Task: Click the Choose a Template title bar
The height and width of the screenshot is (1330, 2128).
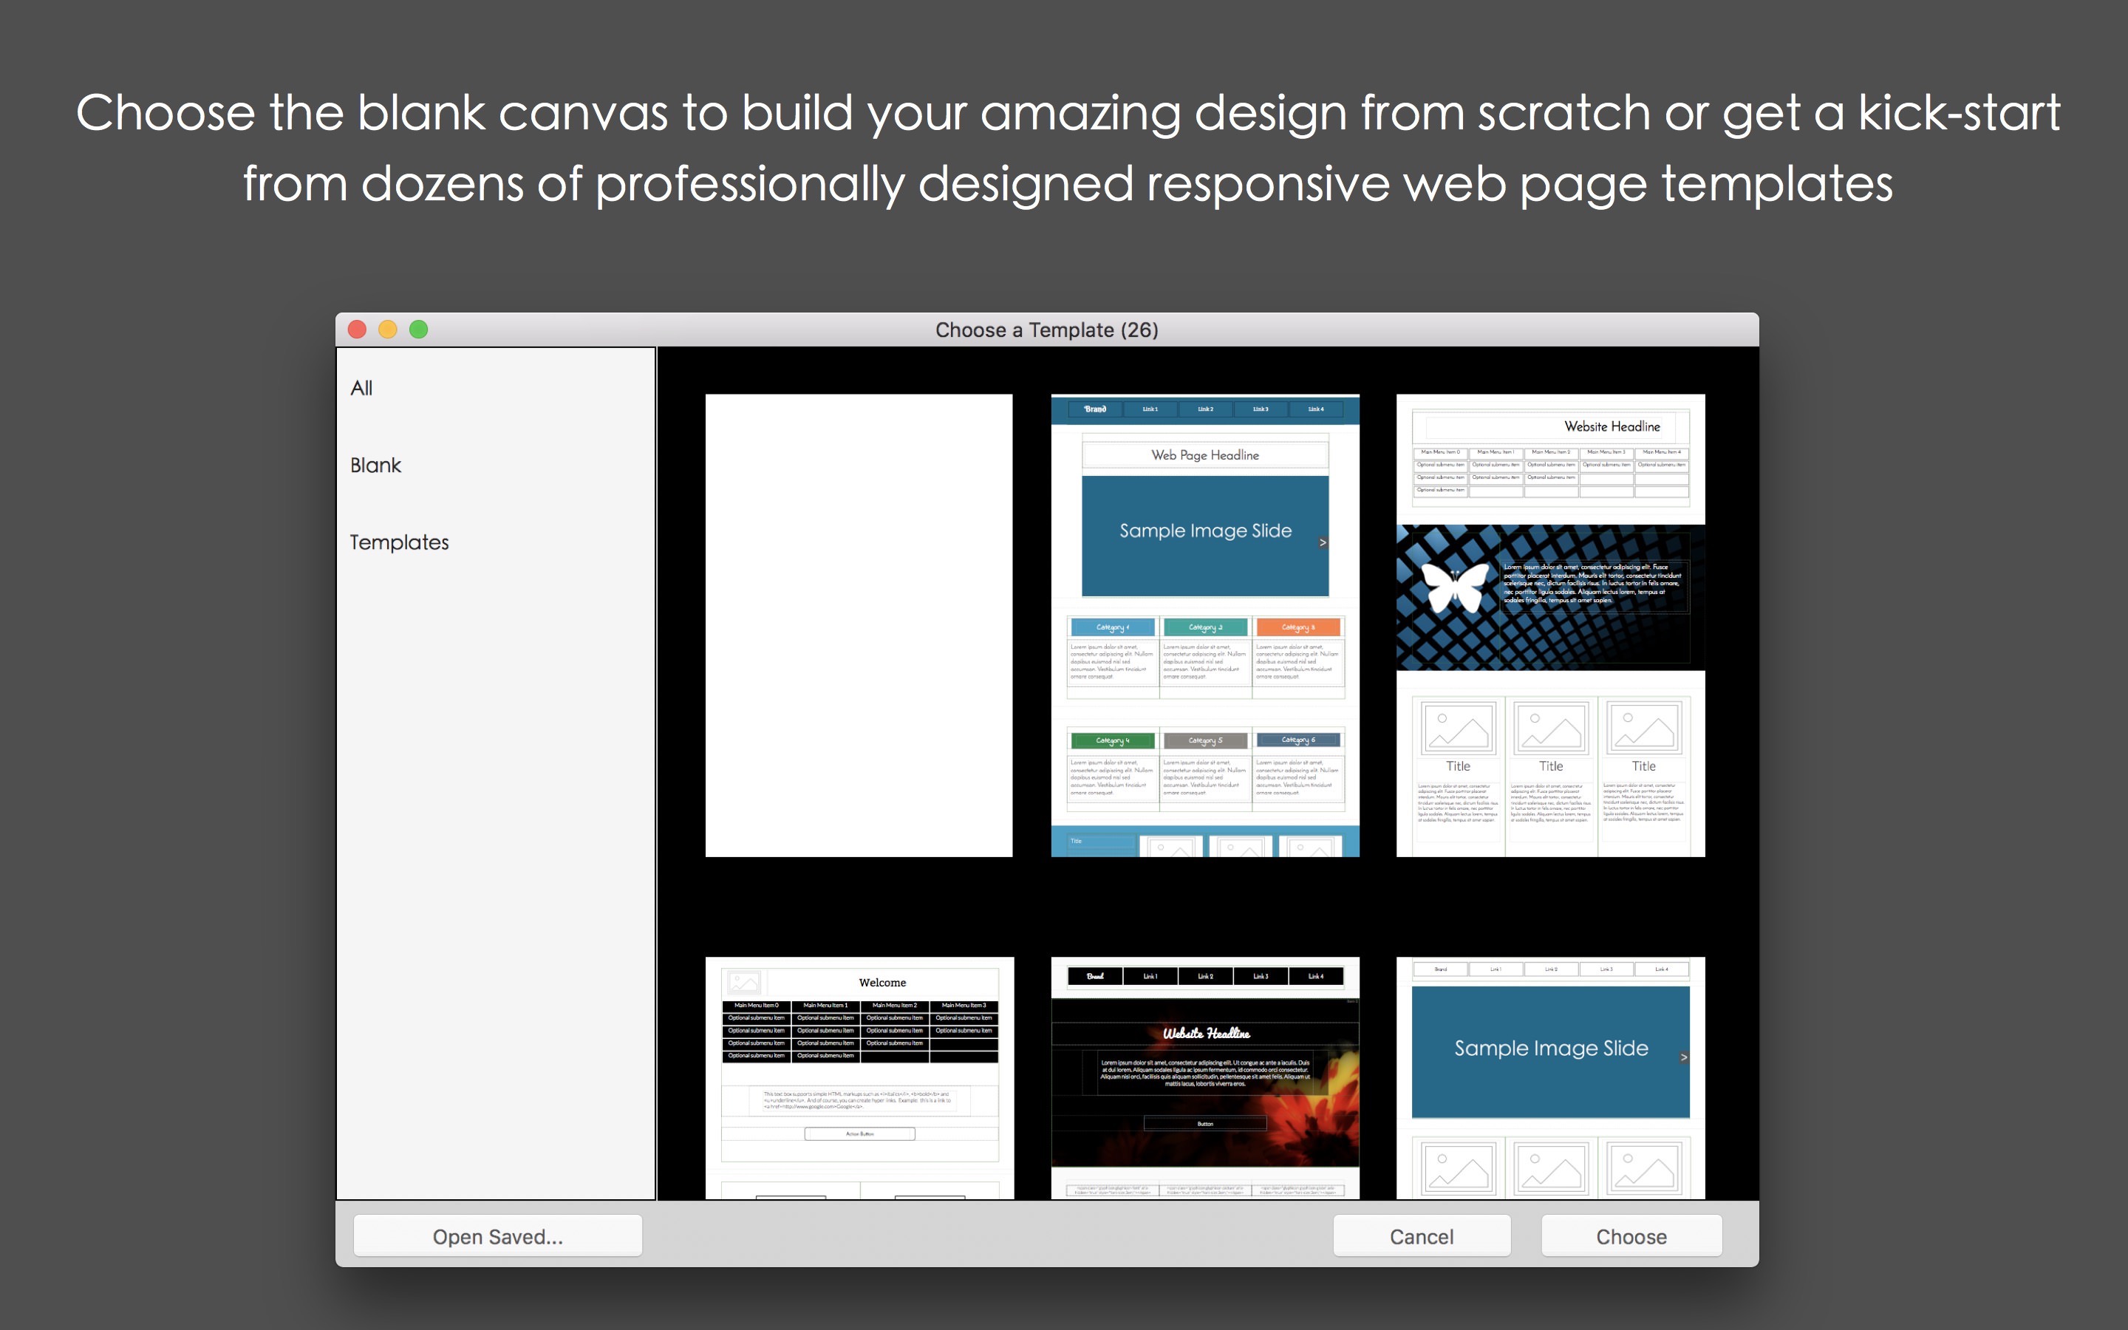Action: pyautogui.click(x=1046, y=330)
